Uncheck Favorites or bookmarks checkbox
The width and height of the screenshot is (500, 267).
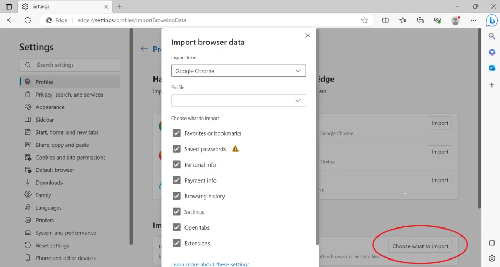[x=176, y=133]
